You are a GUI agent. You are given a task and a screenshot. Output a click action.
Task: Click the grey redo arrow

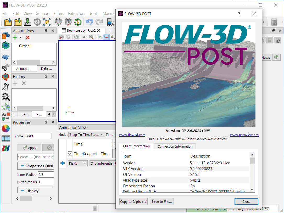pos(99,22)
